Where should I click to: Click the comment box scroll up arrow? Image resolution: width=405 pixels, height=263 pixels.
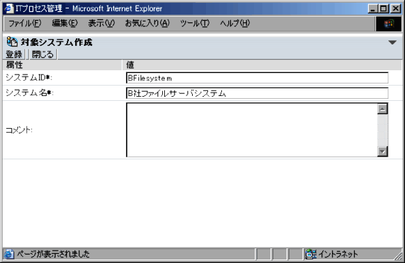click(x=382, y=109)
